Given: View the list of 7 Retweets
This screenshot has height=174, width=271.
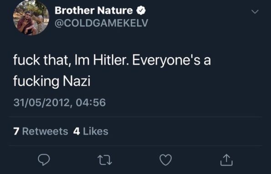Looking at the screenshot, I should 41,131.
